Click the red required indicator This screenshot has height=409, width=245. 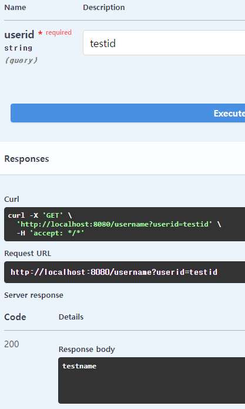55,32
